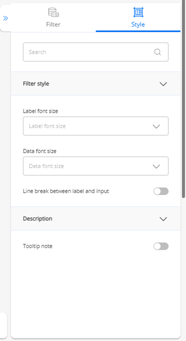The image size is (186, 341).
Task: Select the Style tab label
Action: (x=138, y=24)
